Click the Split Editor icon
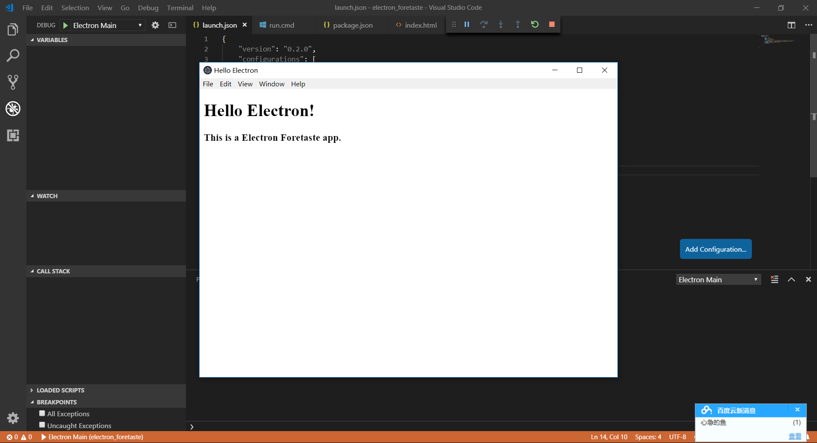This screenshot has height=443, width=817. pos(791,26)
